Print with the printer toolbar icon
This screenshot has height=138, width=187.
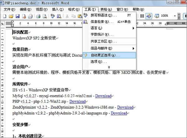[38, 16]
